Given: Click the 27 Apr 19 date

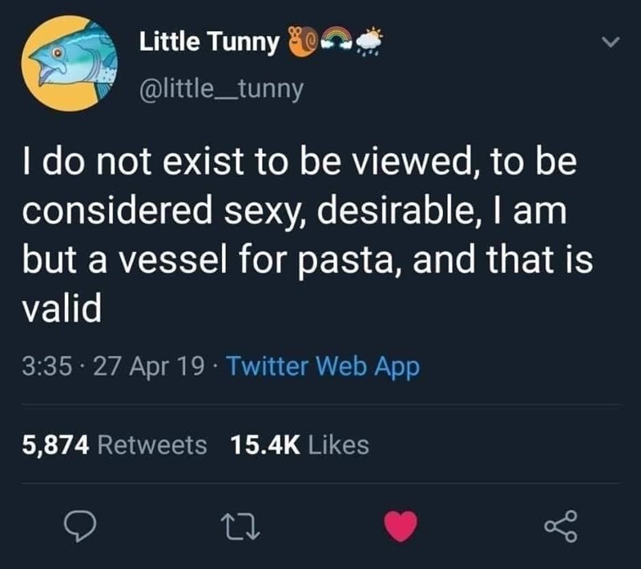Looking at the screenshot, I should tap(151, 367).
